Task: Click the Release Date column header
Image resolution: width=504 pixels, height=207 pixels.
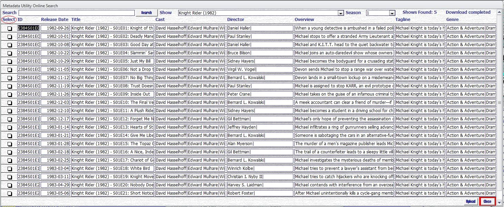Action: [54, 20]
